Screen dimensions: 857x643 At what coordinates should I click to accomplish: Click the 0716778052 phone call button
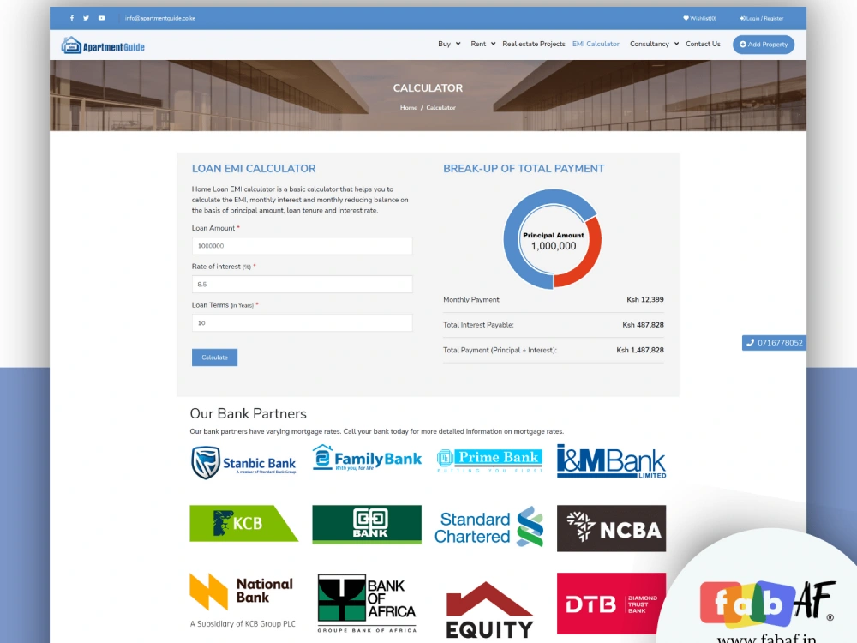point(774,343)
